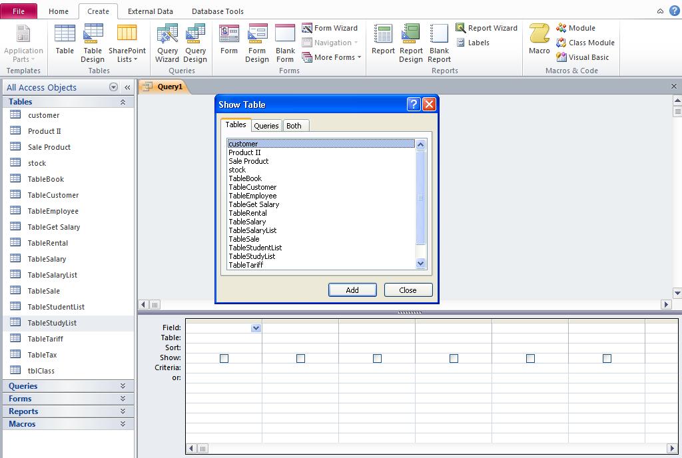Screen dimensions: 682x458
Task: Select the customer table icon in navigation pane
Action: click(15, 114)
